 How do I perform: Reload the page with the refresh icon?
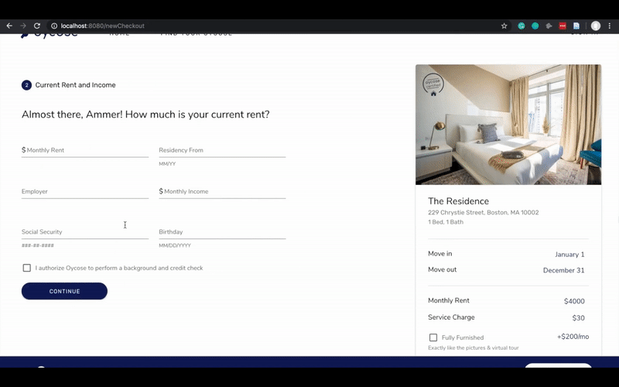pos(37,26)
